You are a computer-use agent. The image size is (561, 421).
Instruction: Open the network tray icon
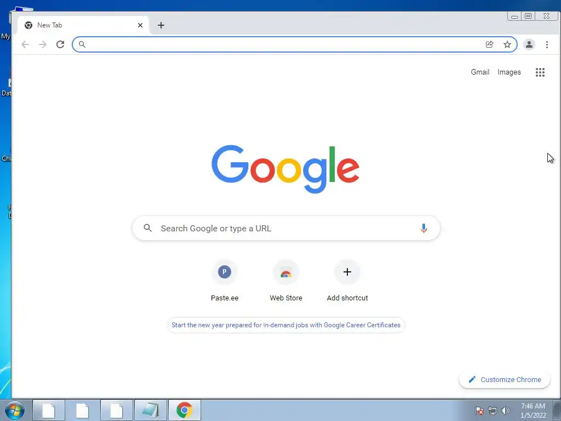pyautogui.click(x=493, y=411)
